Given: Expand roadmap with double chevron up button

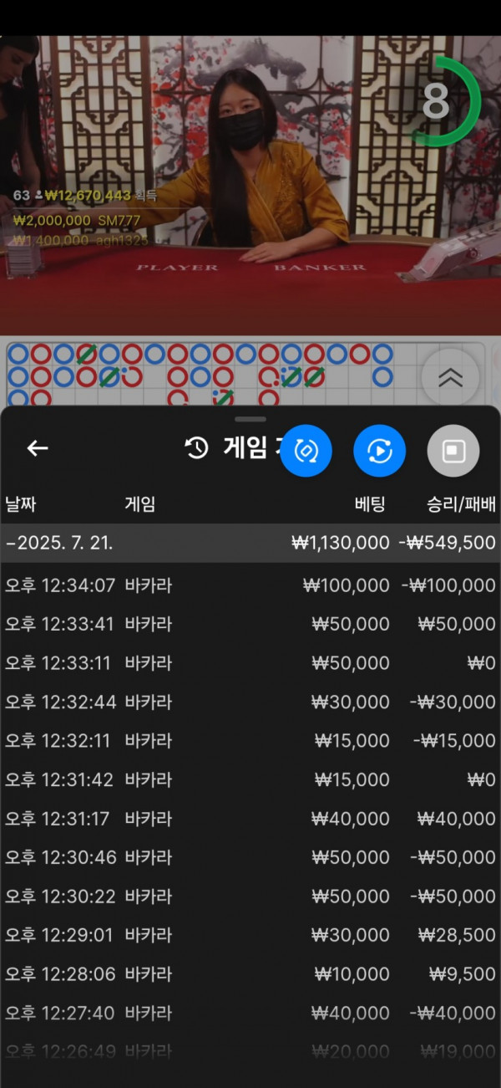Looking at the screenshot, I should click(x=450, y=377).
